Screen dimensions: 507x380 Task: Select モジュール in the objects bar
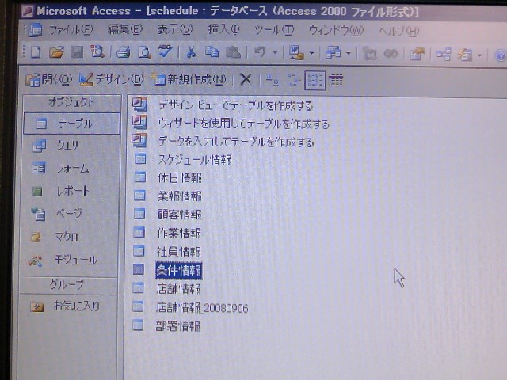coord(63,260)
